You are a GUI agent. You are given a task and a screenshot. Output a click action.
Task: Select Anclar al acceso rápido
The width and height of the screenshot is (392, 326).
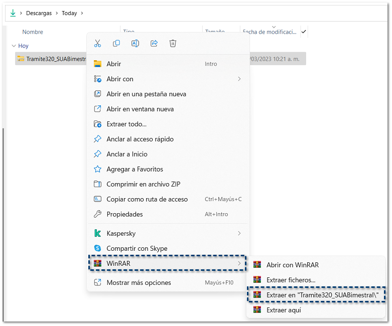point(168,139)
